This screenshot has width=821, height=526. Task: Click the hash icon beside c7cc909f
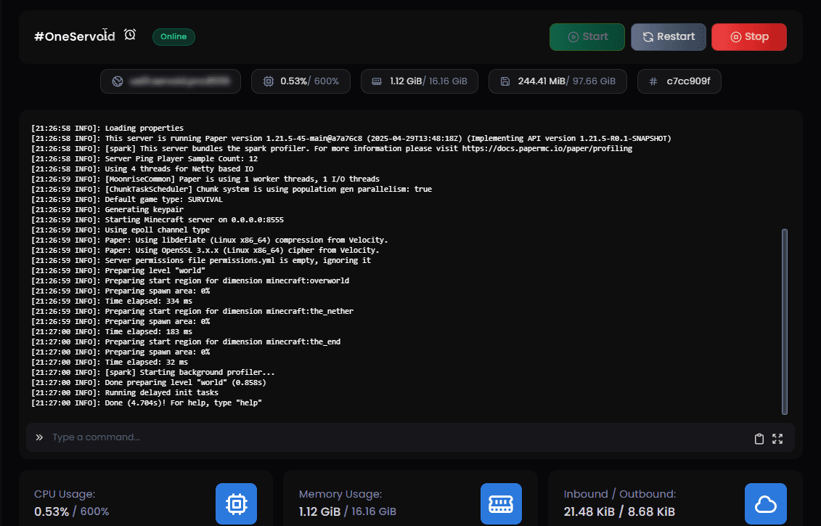coord(653,81)
